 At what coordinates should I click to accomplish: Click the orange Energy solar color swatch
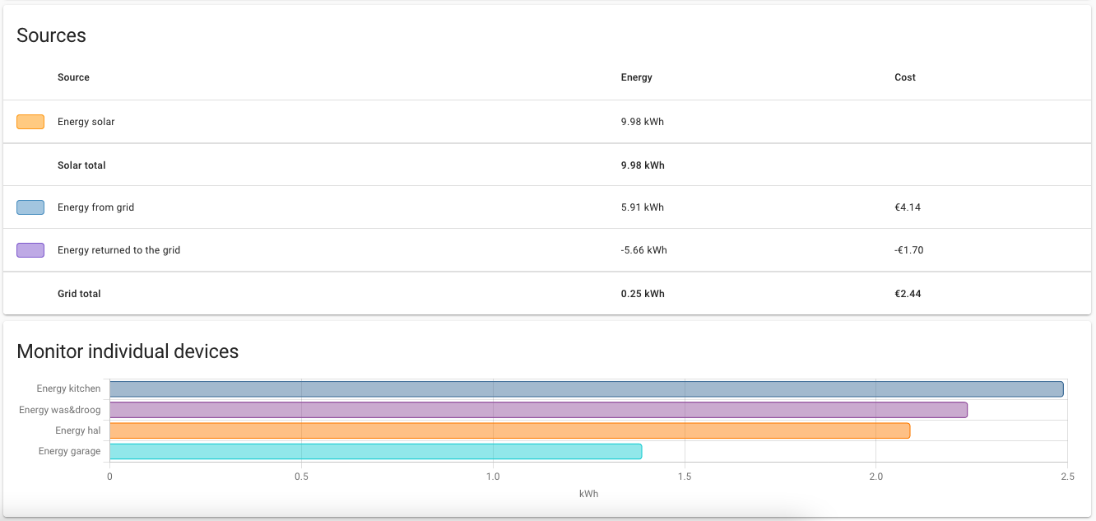[30, 122]
